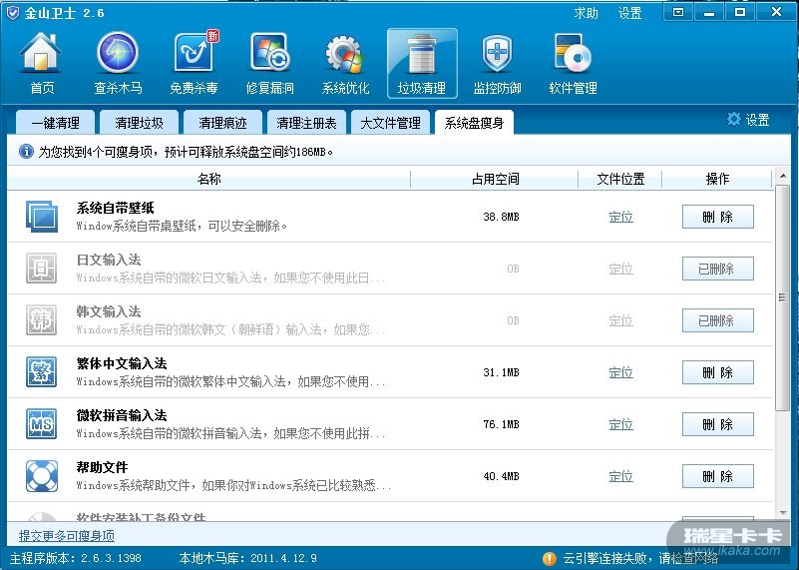Locate 系统自带壁纸 via 定位 link

coord(620,218)
